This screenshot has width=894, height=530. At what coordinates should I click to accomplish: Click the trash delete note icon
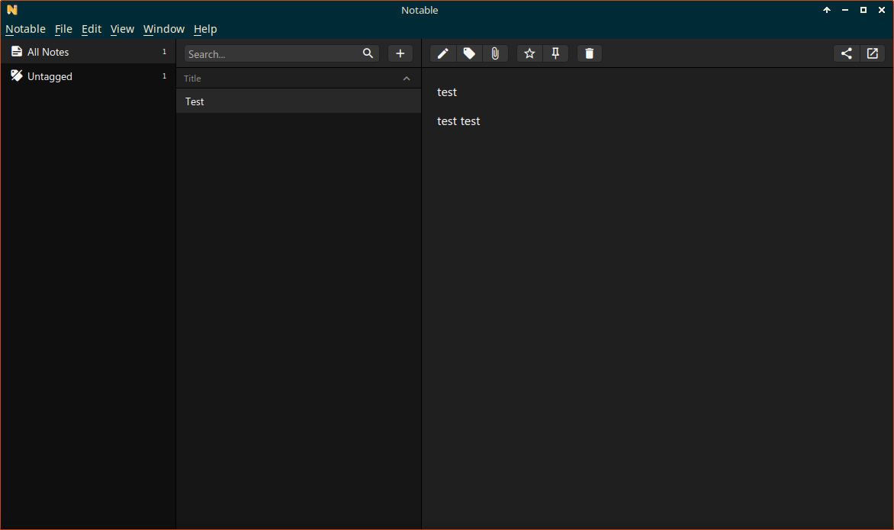pos(590,53)
